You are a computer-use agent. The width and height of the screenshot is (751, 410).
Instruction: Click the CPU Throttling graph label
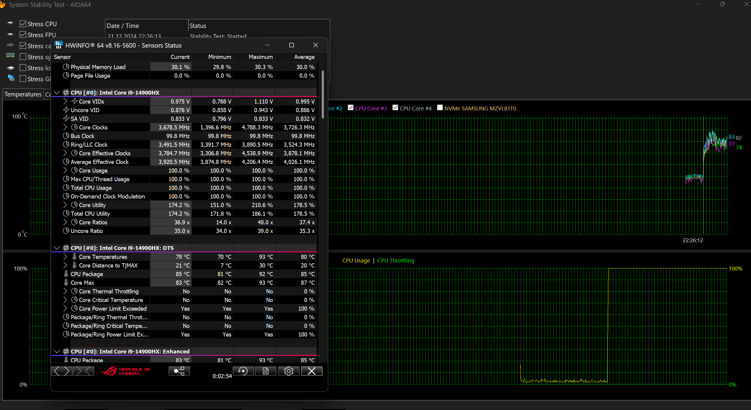[x=396, y=260]
